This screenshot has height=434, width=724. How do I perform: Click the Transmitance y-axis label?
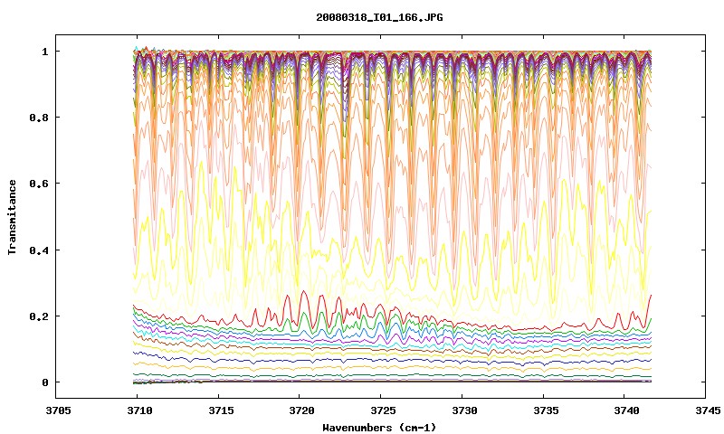click(x=12, y=217)
